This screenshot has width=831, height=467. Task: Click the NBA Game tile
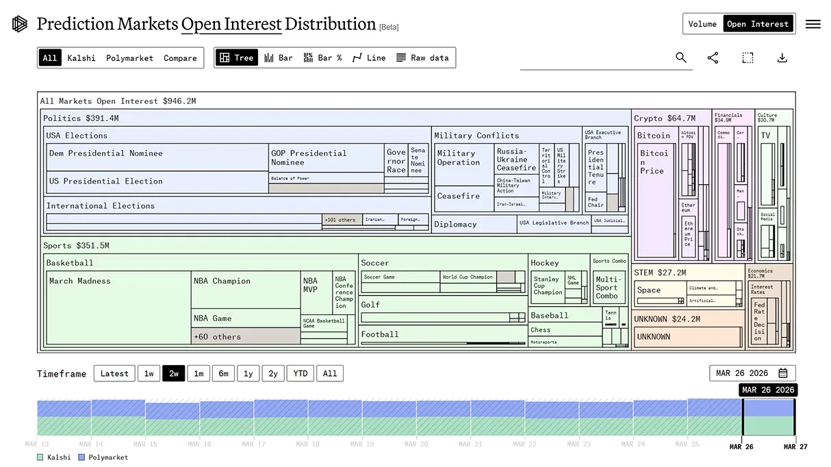[x=245, y=318]
